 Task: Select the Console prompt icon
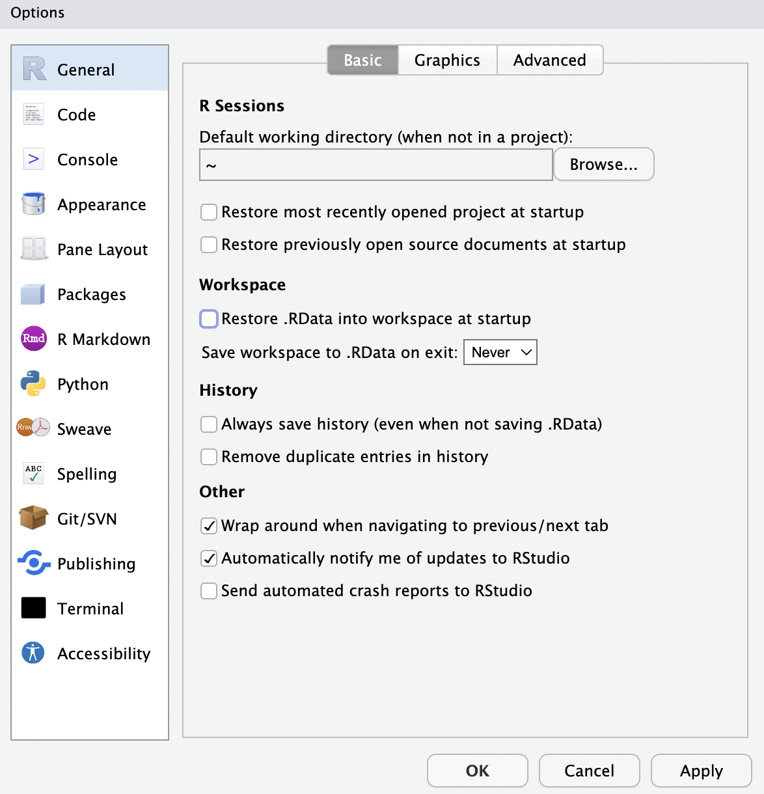point(34,159)
